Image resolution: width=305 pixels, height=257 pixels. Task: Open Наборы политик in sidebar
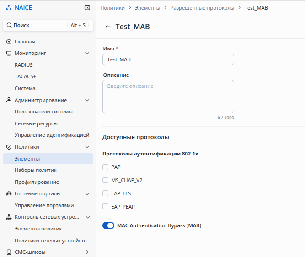click(x=36, y=170)
